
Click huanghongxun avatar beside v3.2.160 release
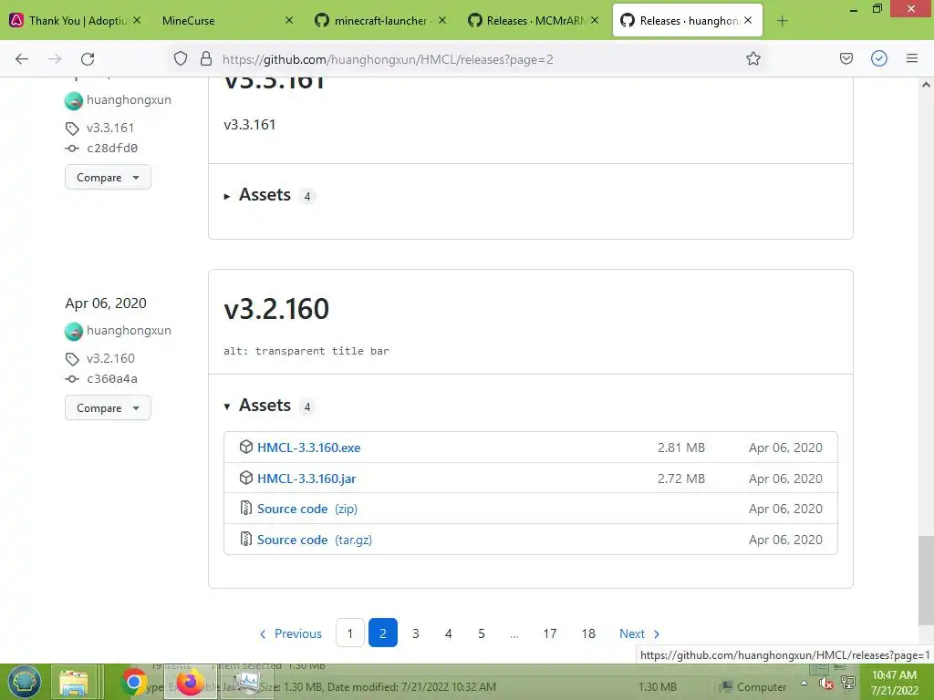73,331
